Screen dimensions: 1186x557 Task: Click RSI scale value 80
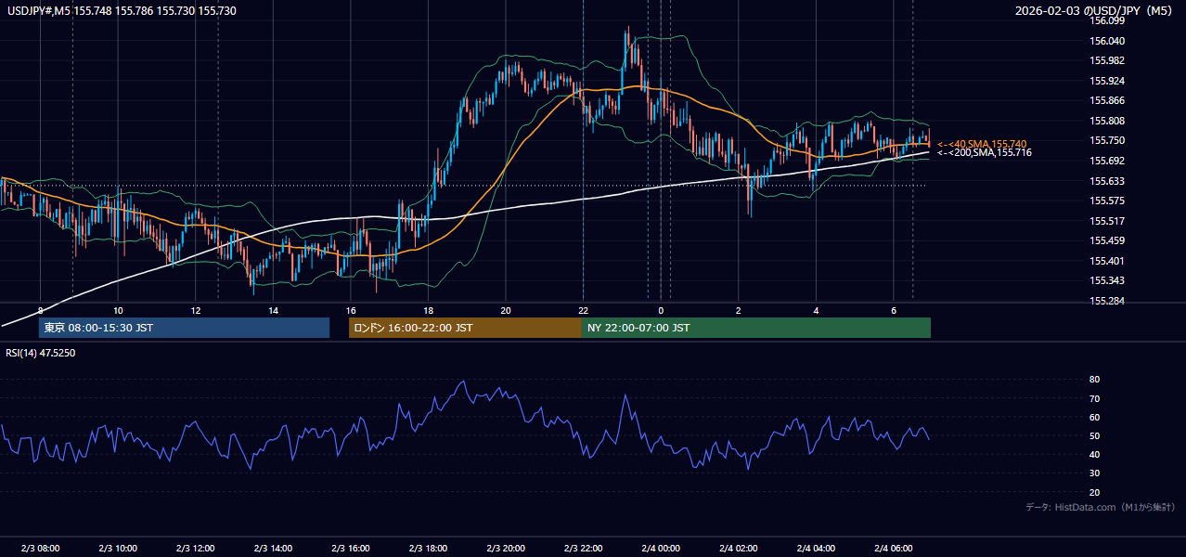pos(1095,380)
